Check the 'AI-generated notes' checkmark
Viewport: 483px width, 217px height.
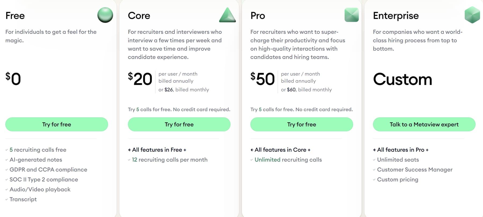6,160
